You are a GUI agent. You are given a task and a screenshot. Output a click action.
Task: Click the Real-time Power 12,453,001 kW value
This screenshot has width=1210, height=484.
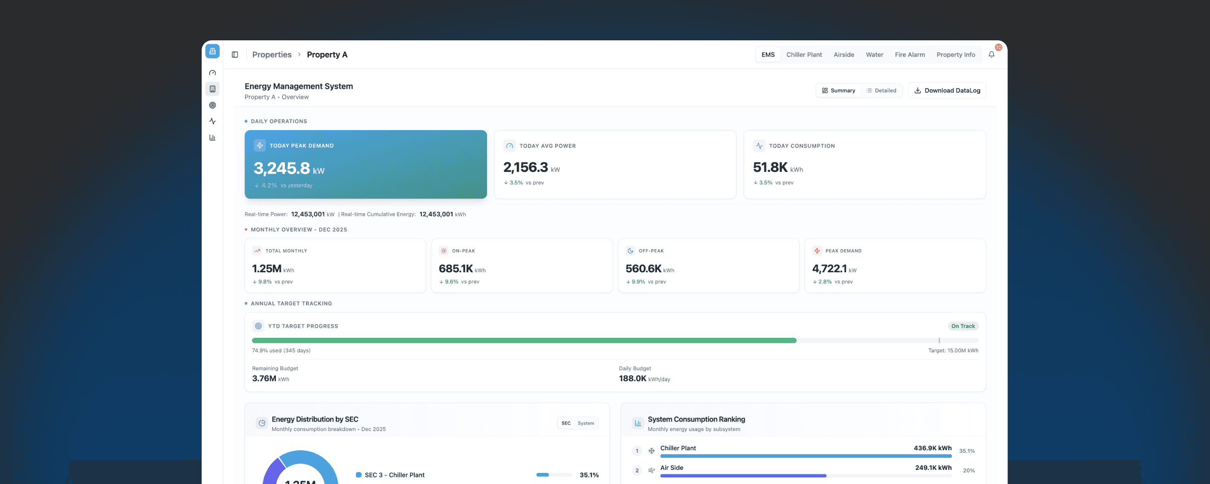tap(313, 214)
